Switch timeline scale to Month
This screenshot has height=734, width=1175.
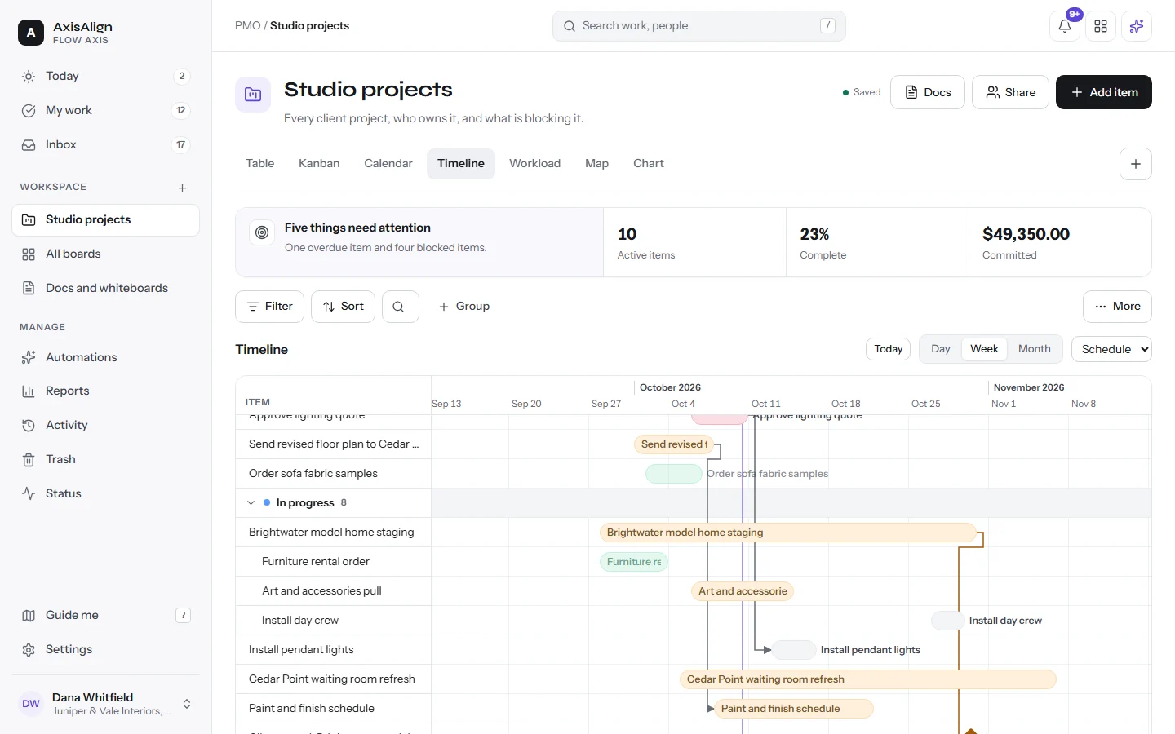[1035, 349]
